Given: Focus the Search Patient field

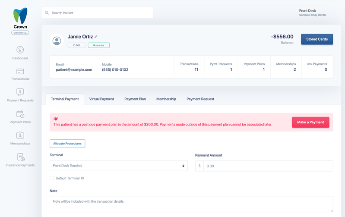Looking at the screenshot, I should point(97,13).
